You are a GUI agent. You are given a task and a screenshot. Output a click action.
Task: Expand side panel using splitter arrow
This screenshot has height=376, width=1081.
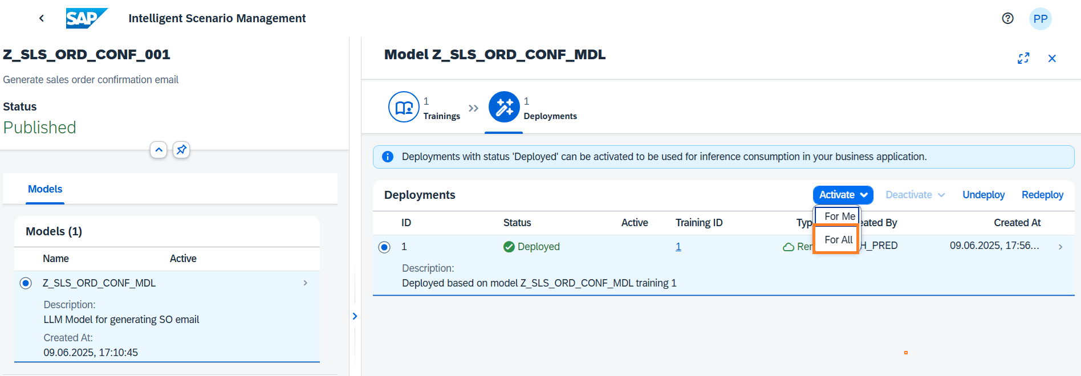coord(355,316)
